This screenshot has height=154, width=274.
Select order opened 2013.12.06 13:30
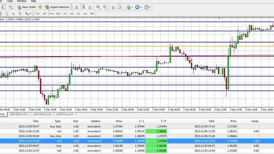coord(137,131)
